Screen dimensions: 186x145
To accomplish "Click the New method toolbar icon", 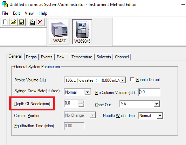I will click(x=5, y=22).
